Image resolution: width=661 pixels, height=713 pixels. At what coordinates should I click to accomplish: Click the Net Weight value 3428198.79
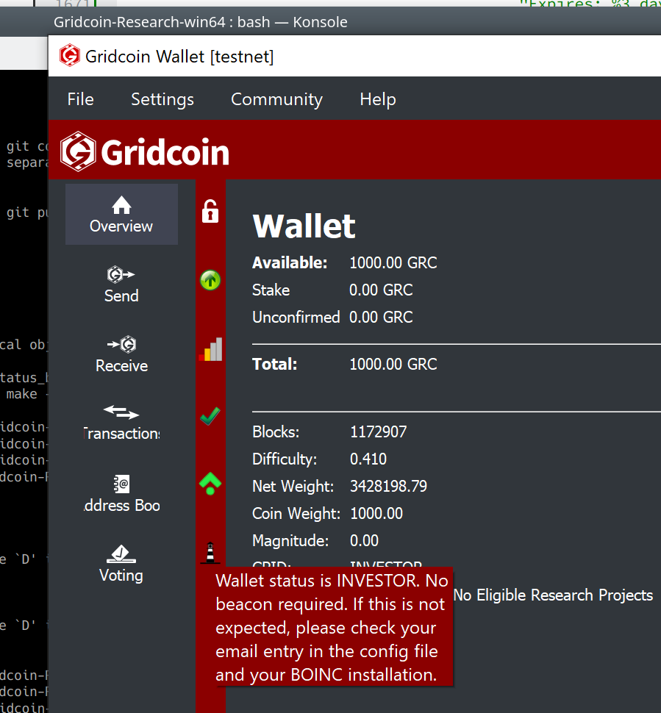click(388, 487)
